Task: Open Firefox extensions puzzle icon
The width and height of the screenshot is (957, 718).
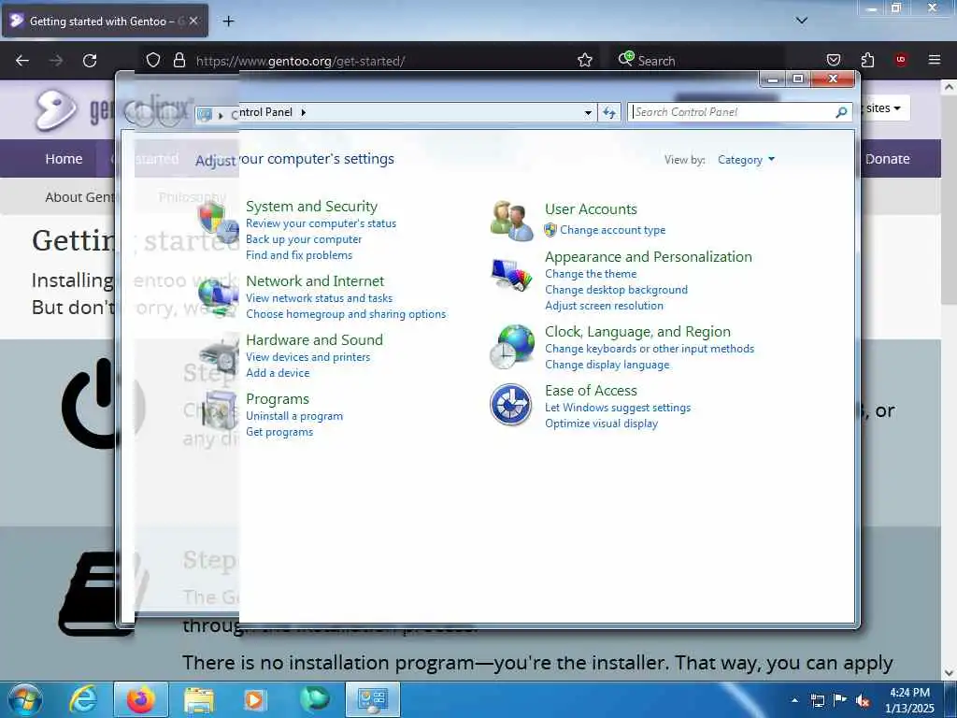Action: pyautogui.click(x=867, y=60)
